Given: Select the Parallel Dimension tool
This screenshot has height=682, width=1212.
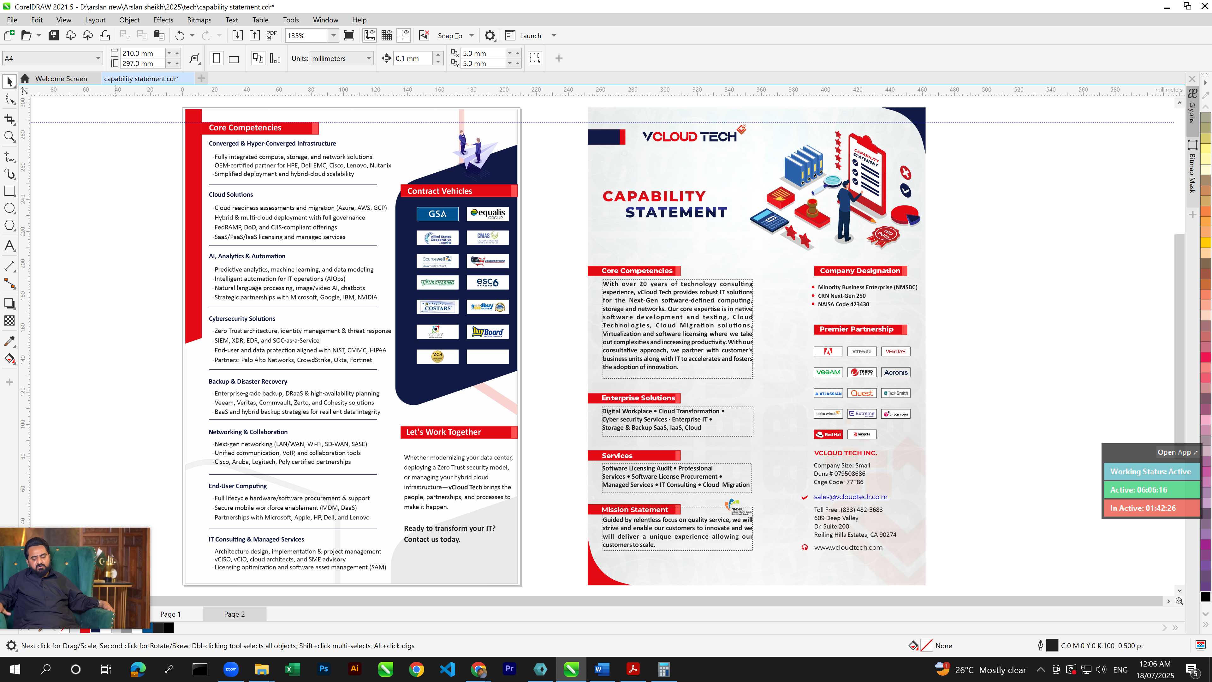Looking at the screenshot, I should (x=9, y=266).
